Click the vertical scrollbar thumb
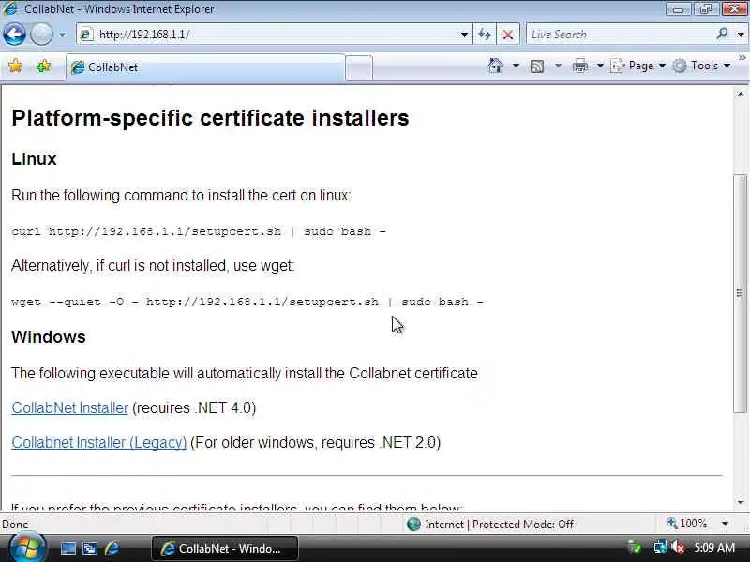 tap(740, 293)
